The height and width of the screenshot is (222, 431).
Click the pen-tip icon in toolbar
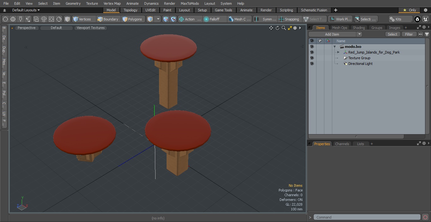tap(21, 19)
